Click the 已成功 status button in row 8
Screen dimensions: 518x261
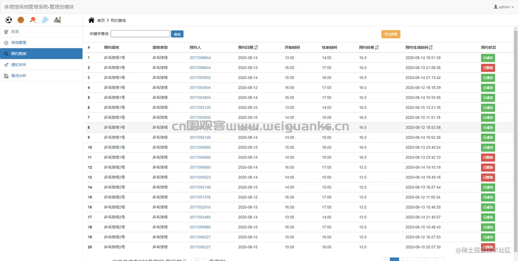pyautogui.click(x=488, y=128)
